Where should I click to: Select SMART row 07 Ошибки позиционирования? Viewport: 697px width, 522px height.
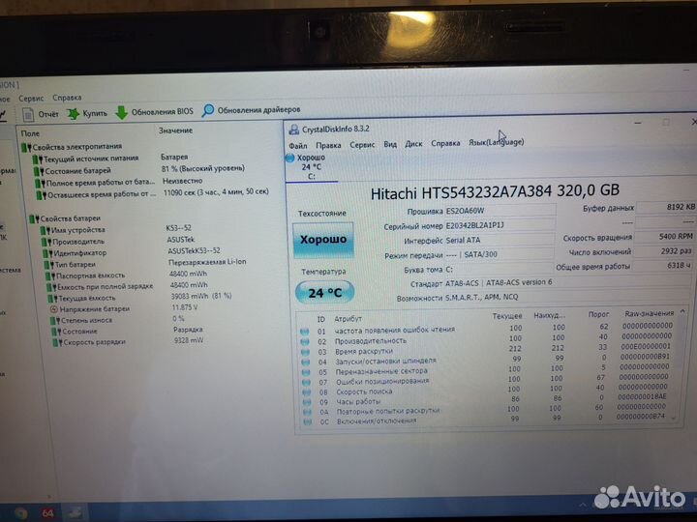[x=487, y=380]
